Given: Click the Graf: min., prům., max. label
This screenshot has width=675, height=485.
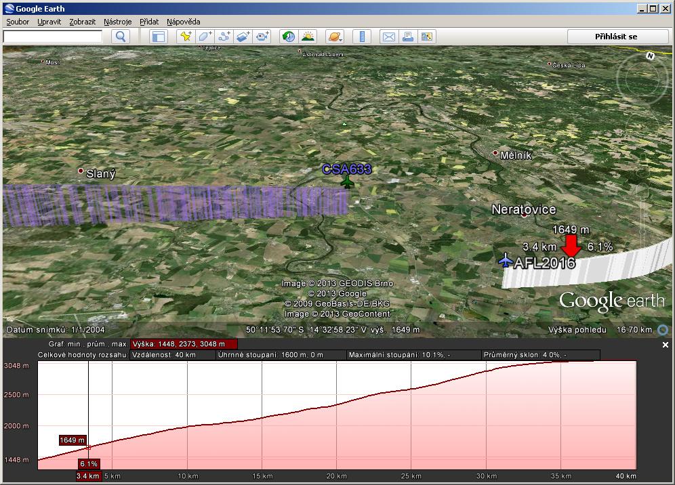Looking at the screenshot, I should pyautogui.click(x=88, y=344).
